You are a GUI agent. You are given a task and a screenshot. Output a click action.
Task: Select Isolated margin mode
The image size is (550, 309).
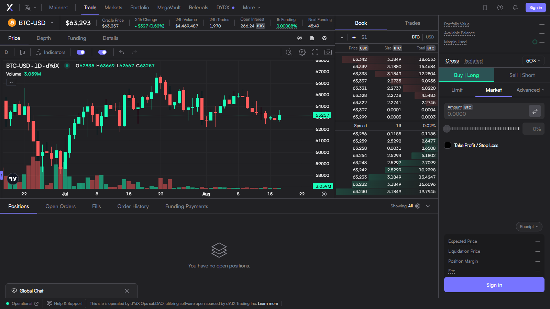click(474, 61)
